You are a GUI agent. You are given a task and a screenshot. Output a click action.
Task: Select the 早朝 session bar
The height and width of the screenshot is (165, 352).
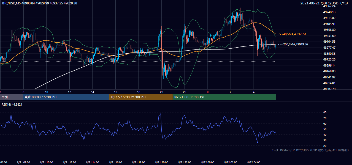11,97
